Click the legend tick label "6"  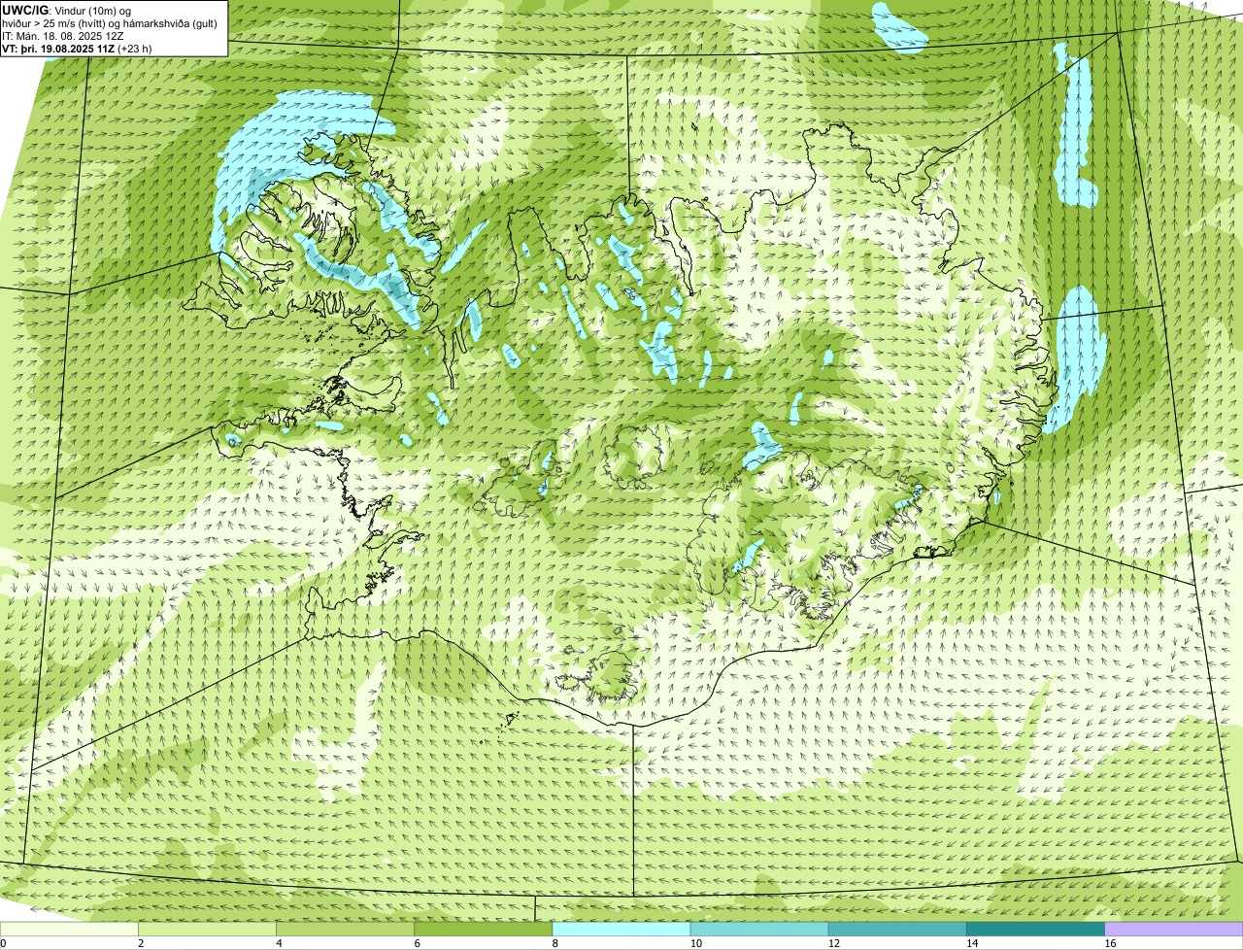(x=417, y=943)
